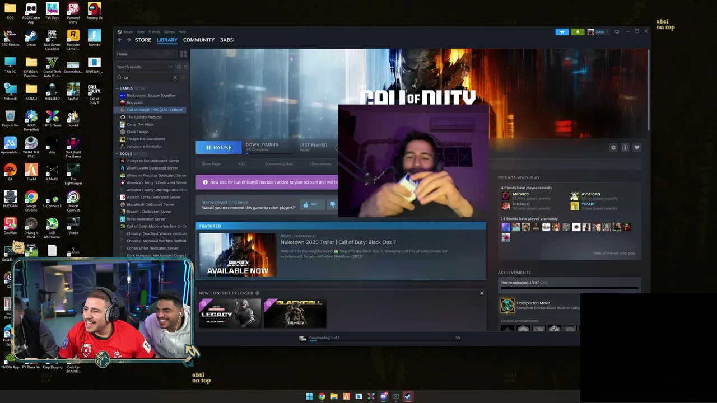Sort library by recent clock icon
The width and height of the screenshot is (717, 403).
point(179,67)
